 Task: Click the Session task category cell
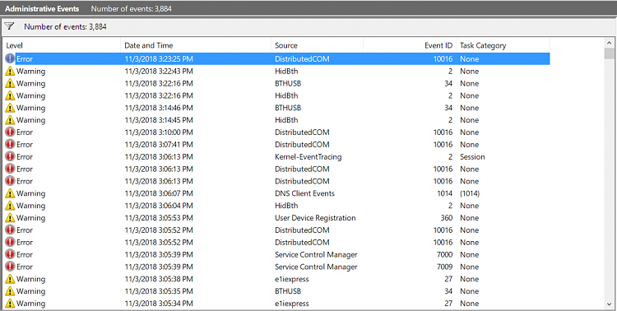click(x=472, y=156)
